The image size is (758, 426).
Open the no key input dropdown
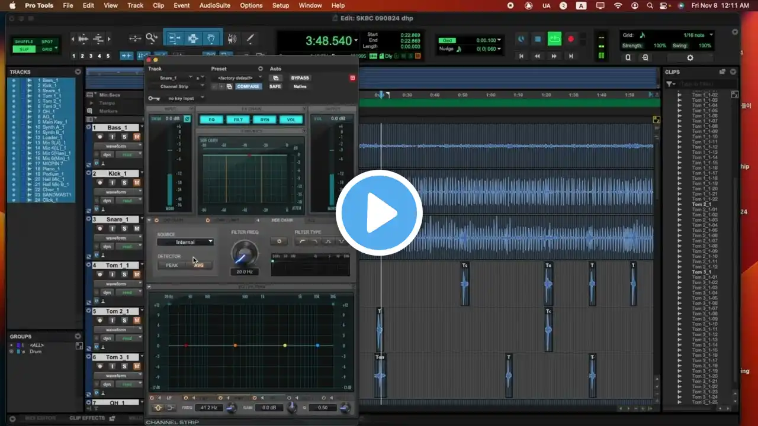pyautogui.click(x=185, y=98)
